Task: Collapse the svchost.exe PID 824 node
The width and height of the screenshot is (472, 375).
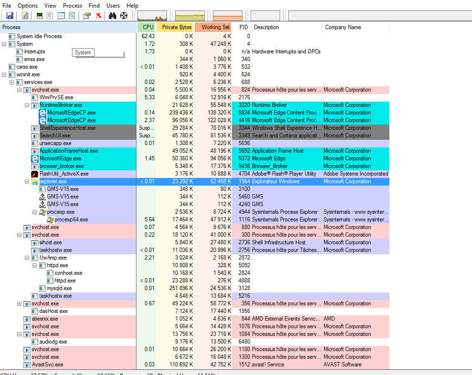Action: [x=19, y=90]
